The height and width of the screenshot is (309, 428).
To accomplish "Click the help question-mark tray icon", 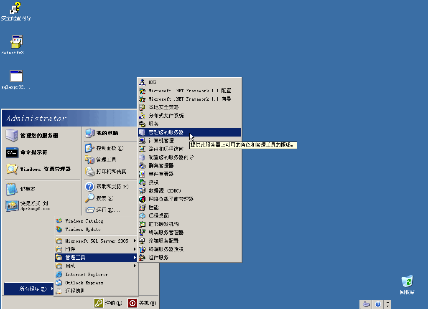I will click(378, 304).
